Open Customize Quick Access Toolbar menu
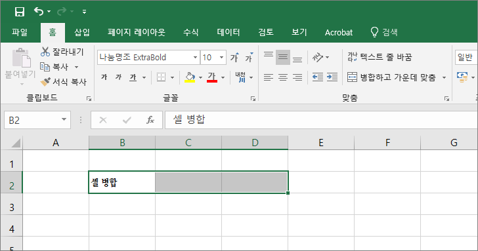Image resolution: width=478 pixels, height=251 pixels. click(x=84, y=12)
